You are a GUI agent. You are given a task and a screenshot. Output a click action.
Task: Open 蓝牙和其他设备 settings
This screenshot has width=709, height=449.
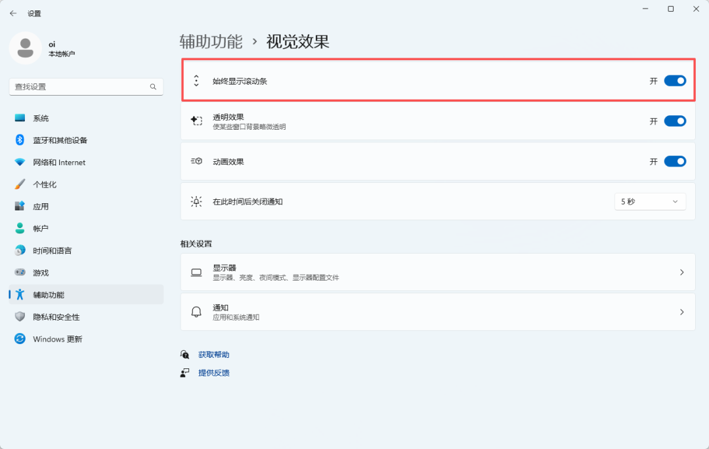click(86, 140)
